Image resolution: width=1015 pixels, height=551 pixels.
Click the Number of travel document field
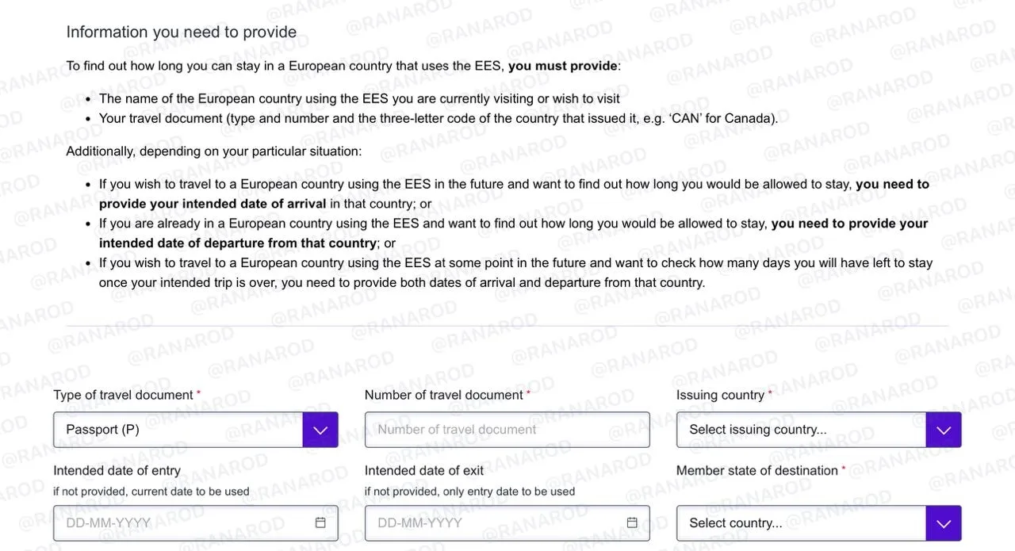click(x=507, y=430)
